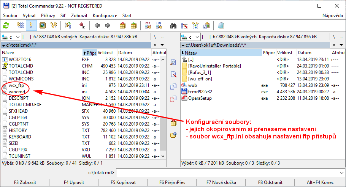Screen dimensions: 346x187
Task: Click the URL new FTP connection icon
Action: 159,25
